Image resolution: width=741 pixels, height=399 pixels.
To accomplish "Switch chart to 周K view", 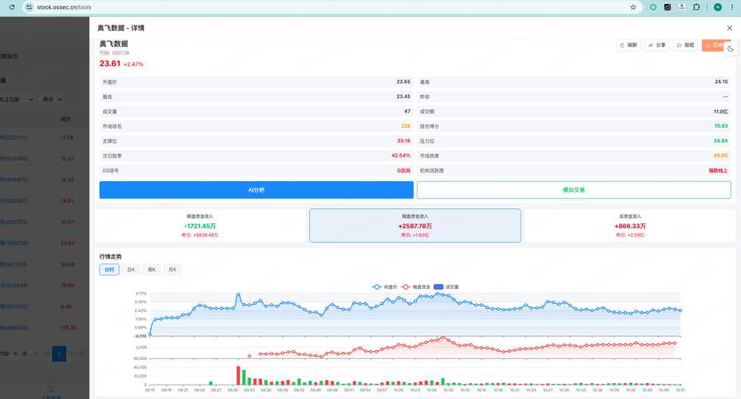I will (152, 270).
